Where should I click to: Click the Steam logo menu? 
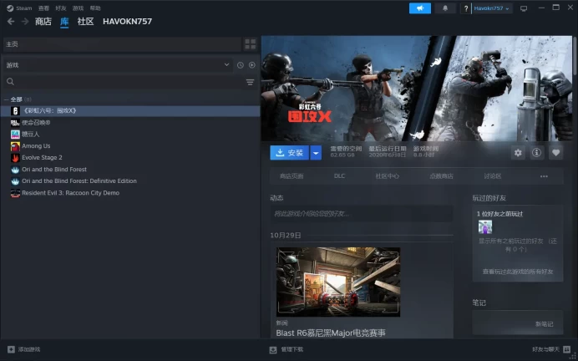point(19,8)
